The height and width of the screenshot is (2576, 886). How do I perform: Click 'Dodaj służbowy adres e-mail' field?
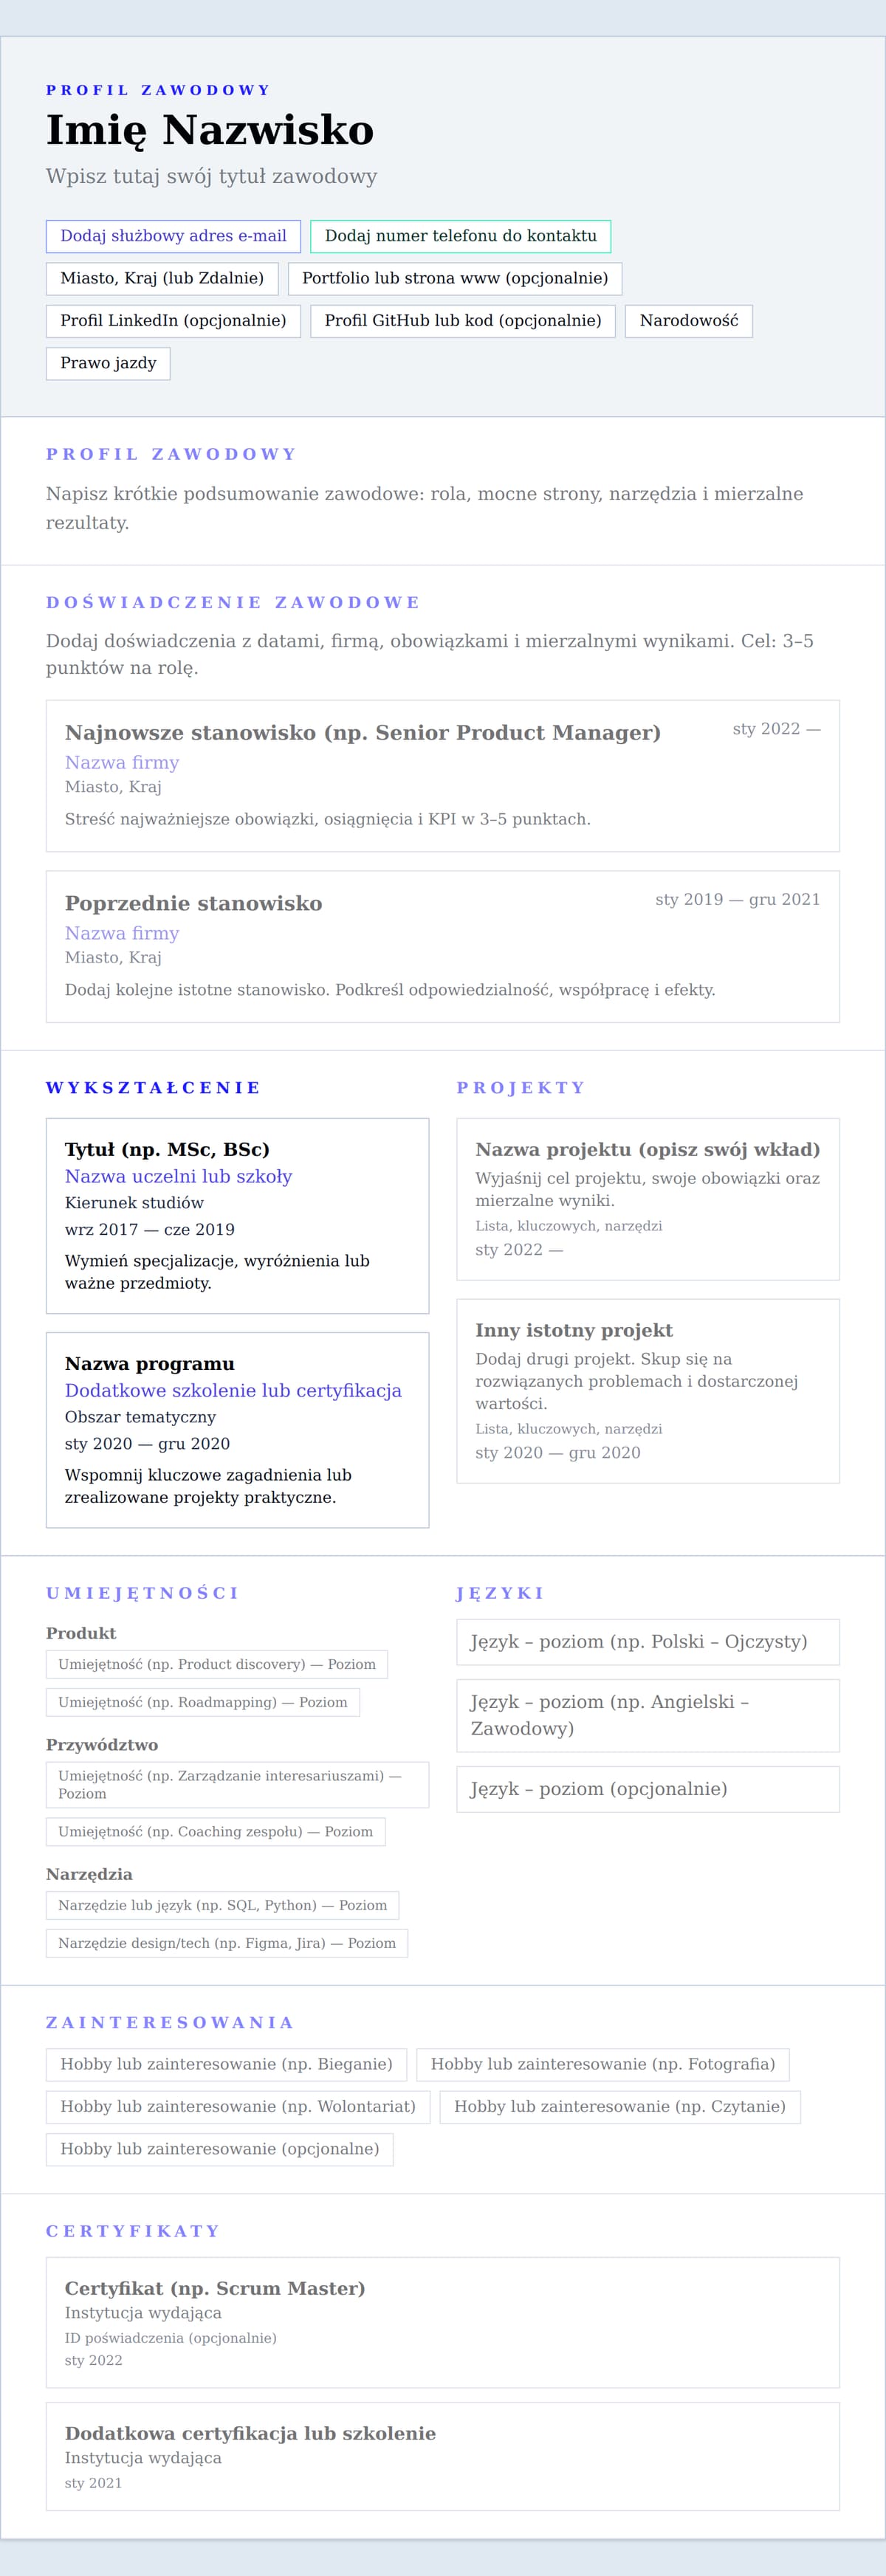(x=173, y=236)
